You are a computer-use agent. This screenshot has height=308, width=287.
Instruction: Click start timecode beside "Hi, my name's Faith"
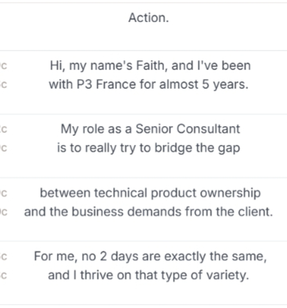tap(4, 66)
